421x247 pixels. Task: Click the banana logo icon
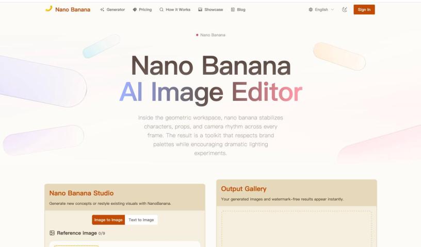click(x=48, y=9)
